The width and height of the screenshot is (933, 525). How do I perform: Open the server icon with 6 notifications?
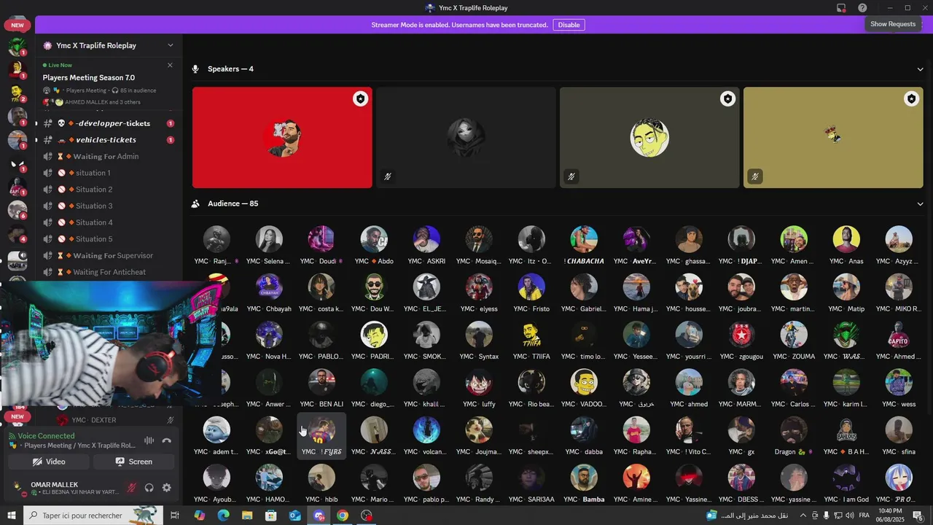[17, 210]
